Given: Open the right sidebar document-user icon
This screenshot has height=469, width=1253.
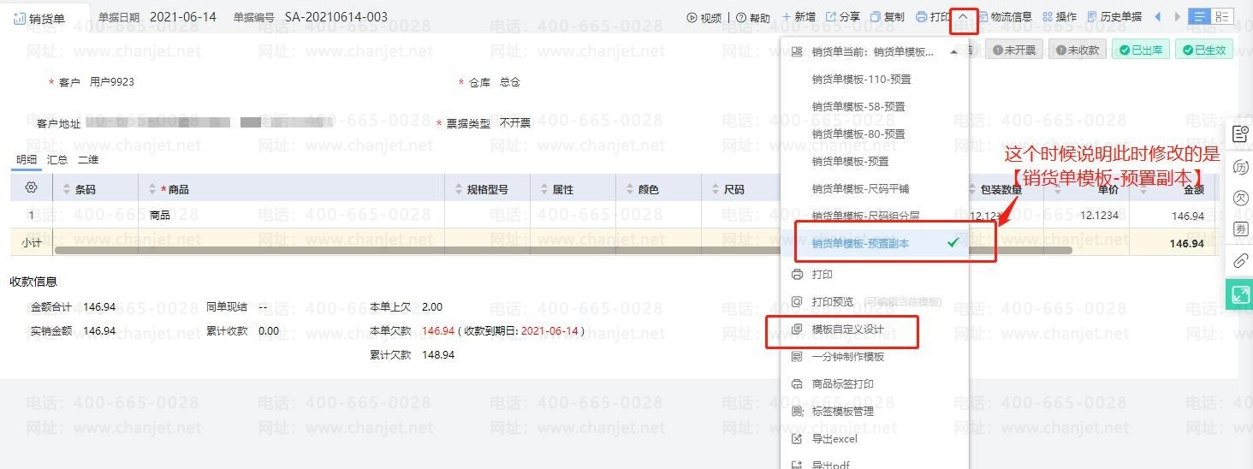Looking at the screenshot, I should 1240,134.
